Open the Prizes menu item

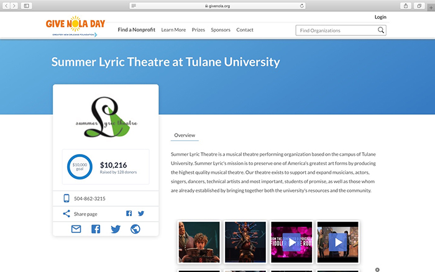click(198, 30)
